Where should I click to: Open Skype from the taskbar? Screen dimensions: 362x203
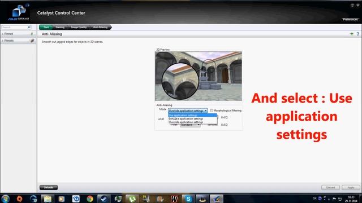[188, 198]
